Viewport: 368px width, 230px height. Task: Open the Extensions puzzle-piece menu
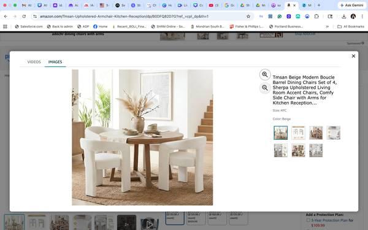316,16
